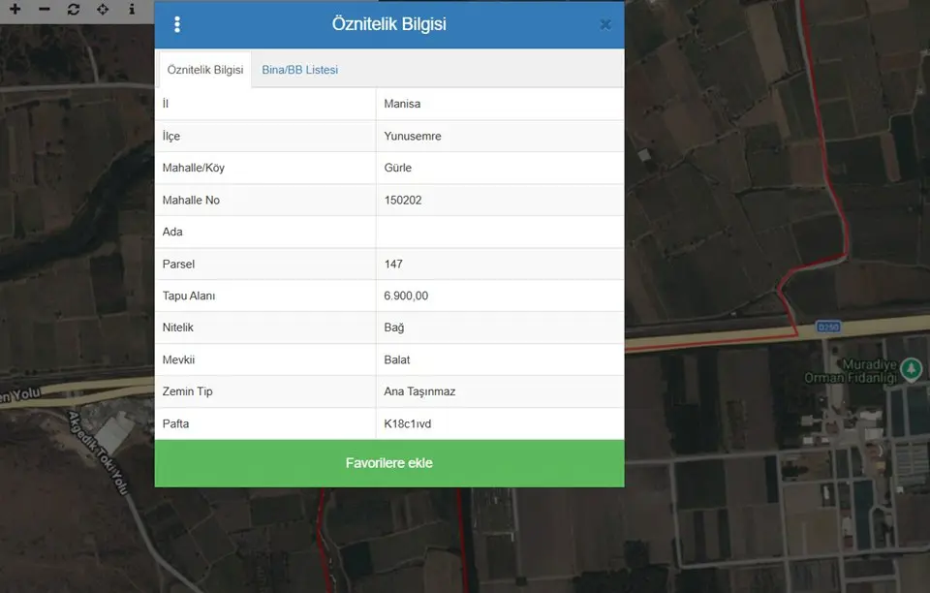Image resolution: width=930 pixels, height=593 pixels.
Task: Select the Nitelik value Bağ
Action: (x=394, y=328)
